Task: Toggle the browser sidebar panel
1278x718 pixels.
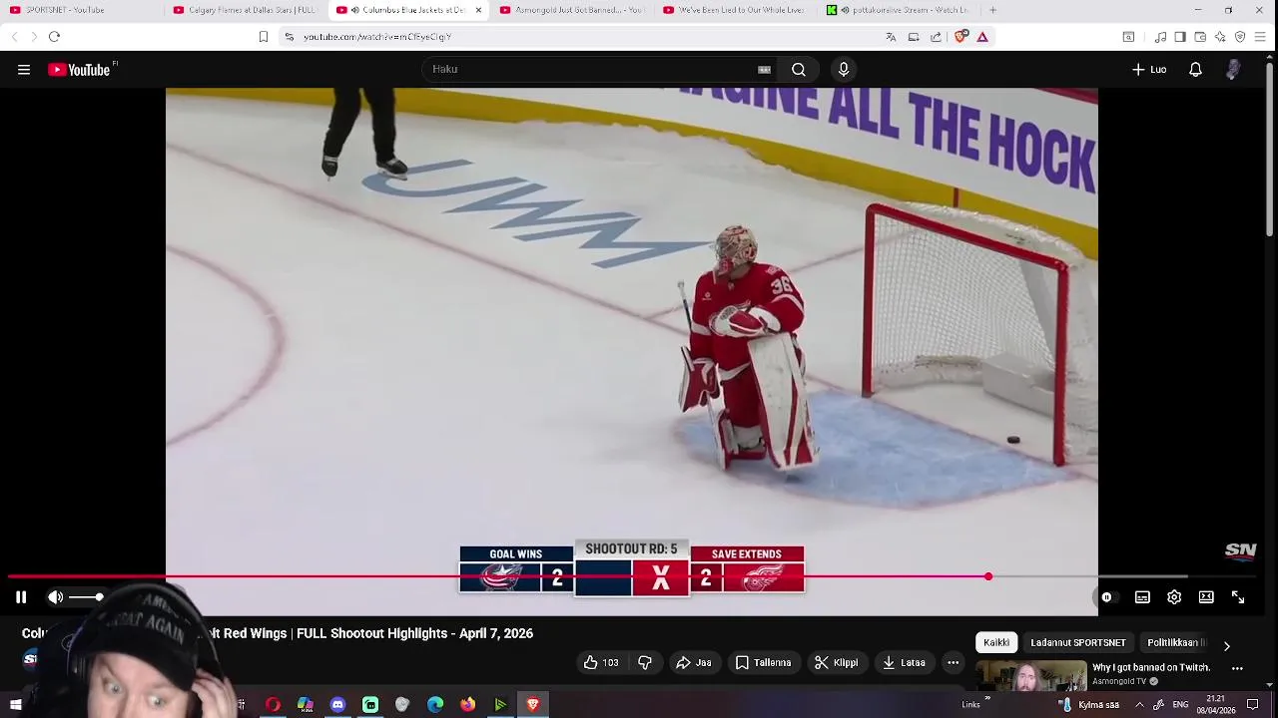Action: point(1180,37)
